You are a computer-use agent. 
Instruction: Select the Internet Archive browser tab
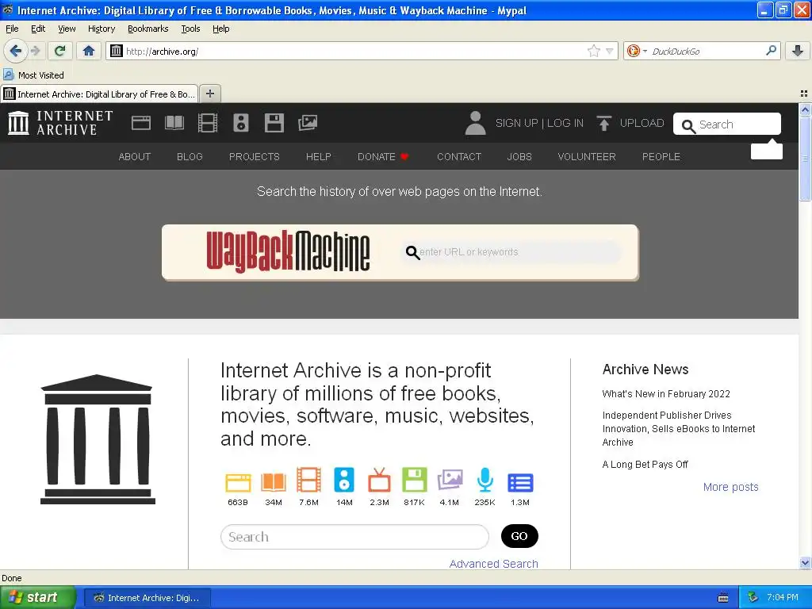(x=99, y=94)
